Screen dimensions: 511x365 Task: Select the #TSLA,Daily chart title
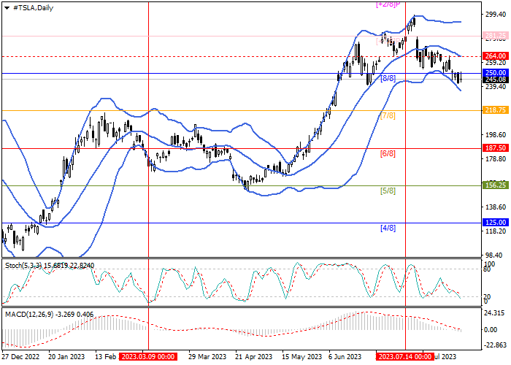[33, 8]
